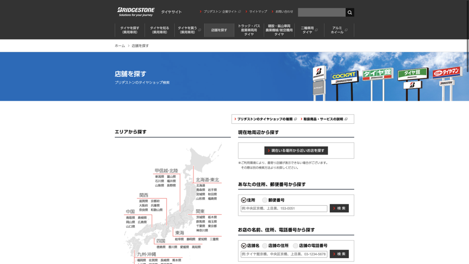Select the 店舗を探す nav item
The image size is (469, 264).
click(219, 30)
